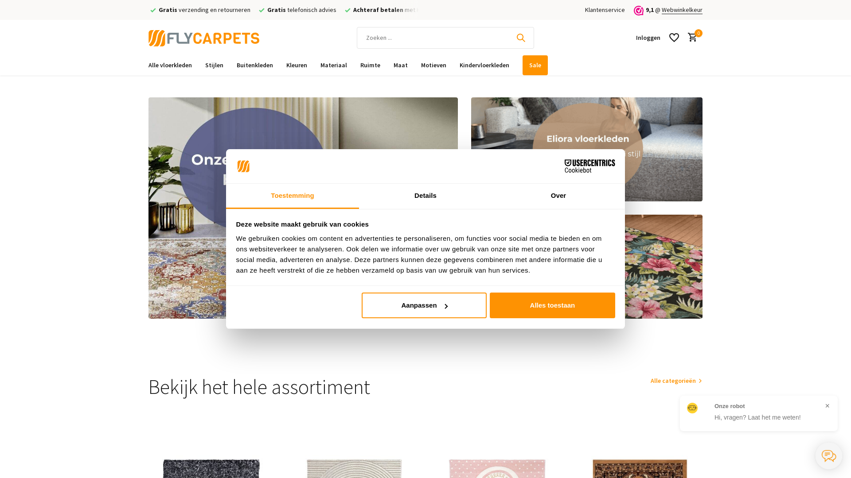The height and width of the screenshot is (478, 851).
Task: Open the Inloggen link
Action: point(648,38)
